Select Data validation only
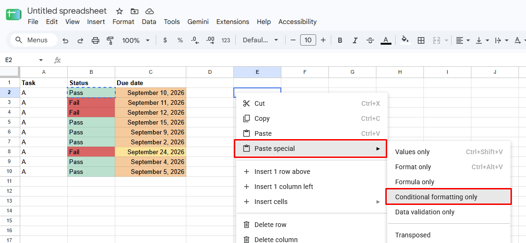The height and width of the screenshot is (243, 526). click(449, 212)
